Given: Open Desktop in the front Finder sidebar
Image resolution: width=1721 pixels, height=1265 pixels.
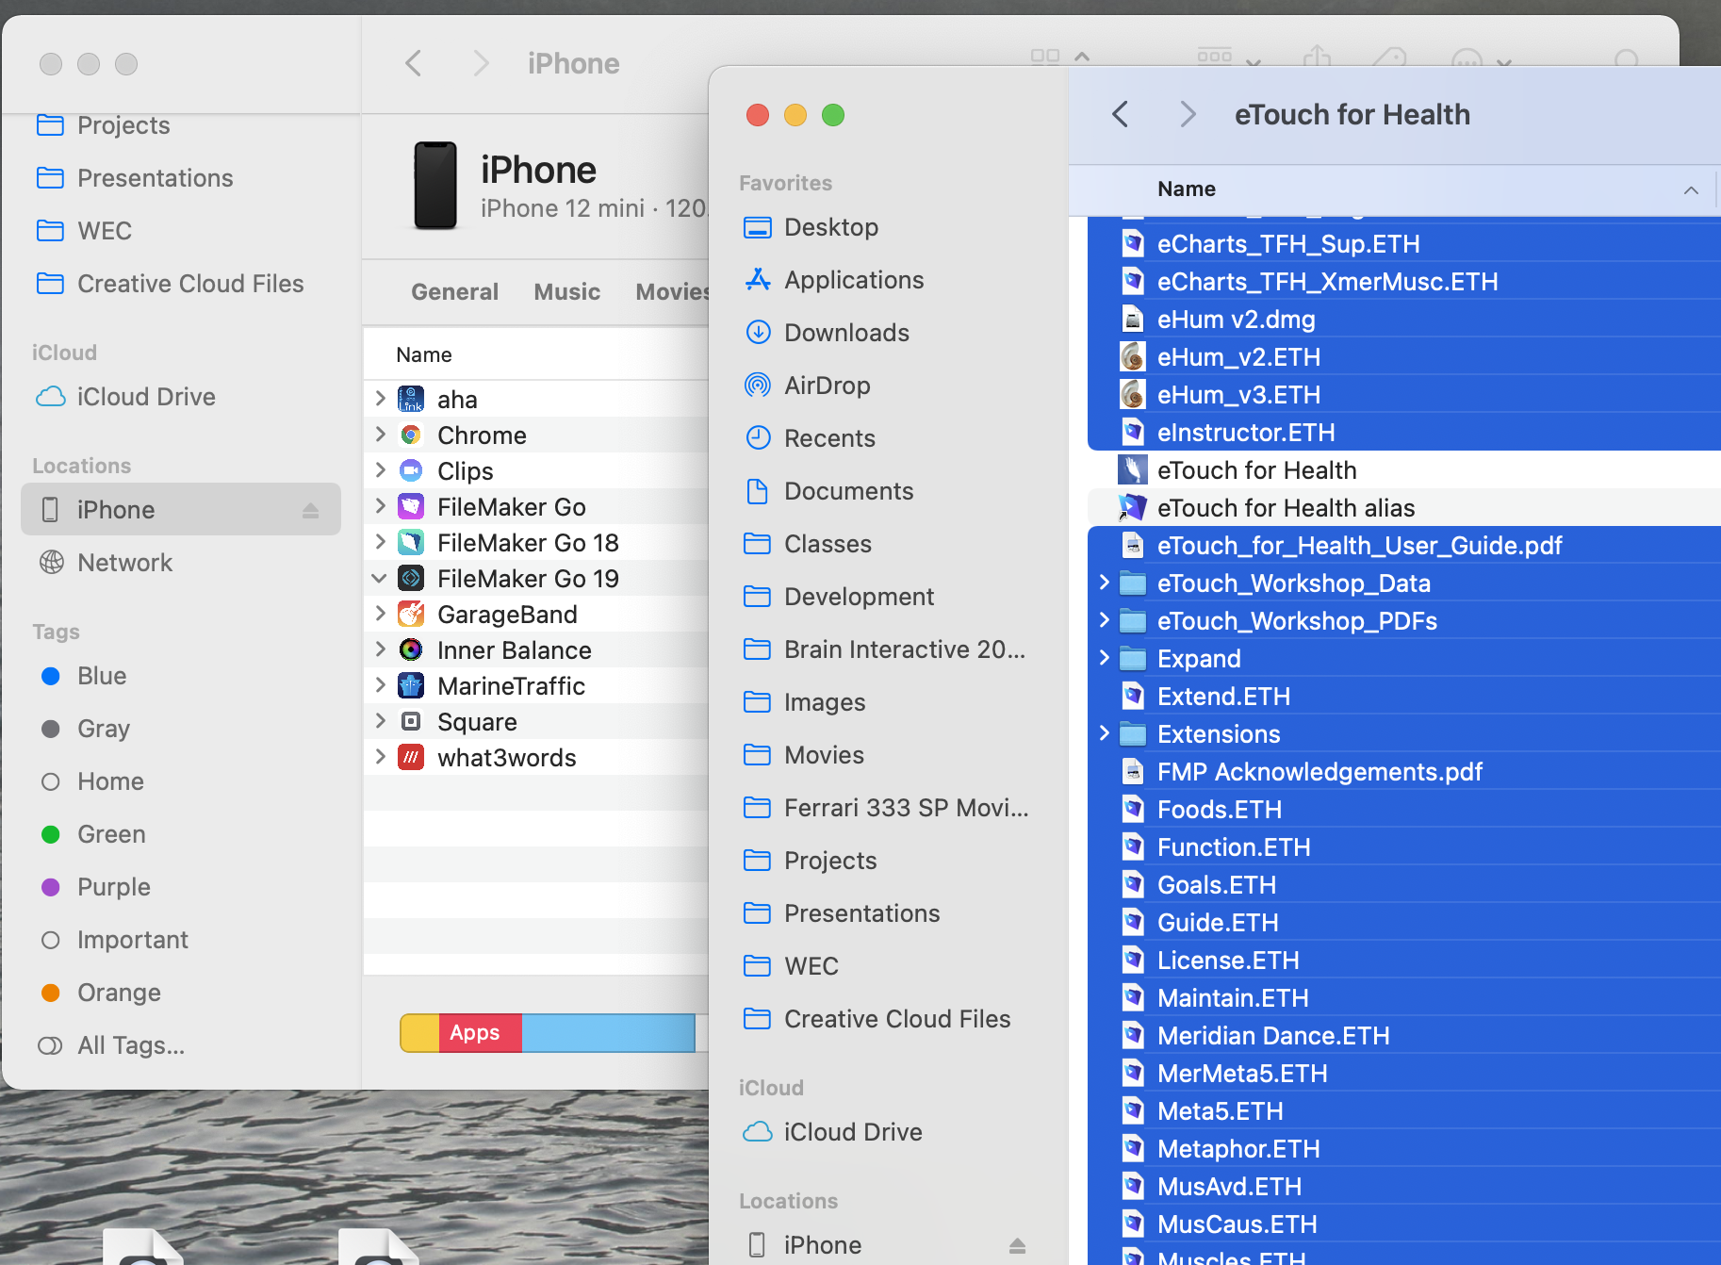Looking at the screenshot, I should tap(829, 227).
